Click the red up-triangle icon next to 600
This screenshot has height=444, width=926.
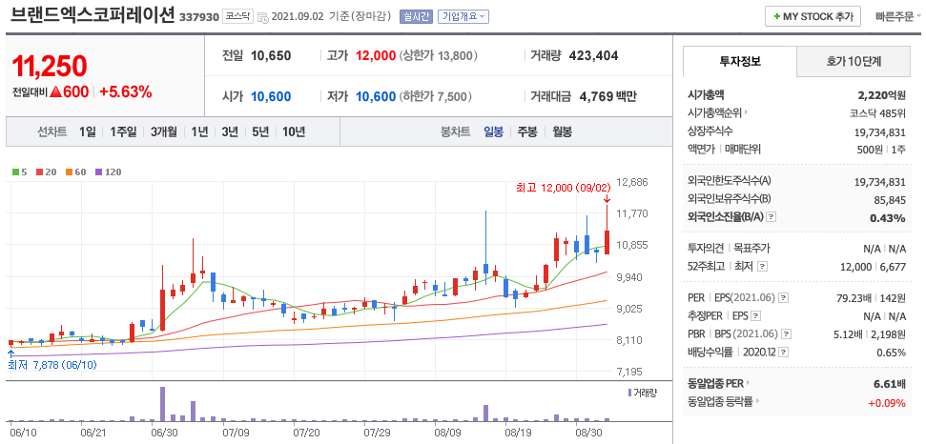click(x=56, y=92)
